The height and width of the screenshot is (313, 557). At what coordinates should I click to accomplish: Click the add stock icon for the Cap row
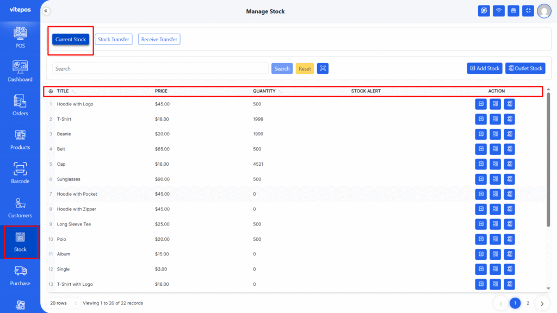481,164
